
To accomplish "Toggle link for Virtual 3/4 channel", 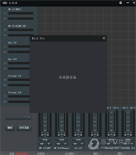I will coord(128,139).
